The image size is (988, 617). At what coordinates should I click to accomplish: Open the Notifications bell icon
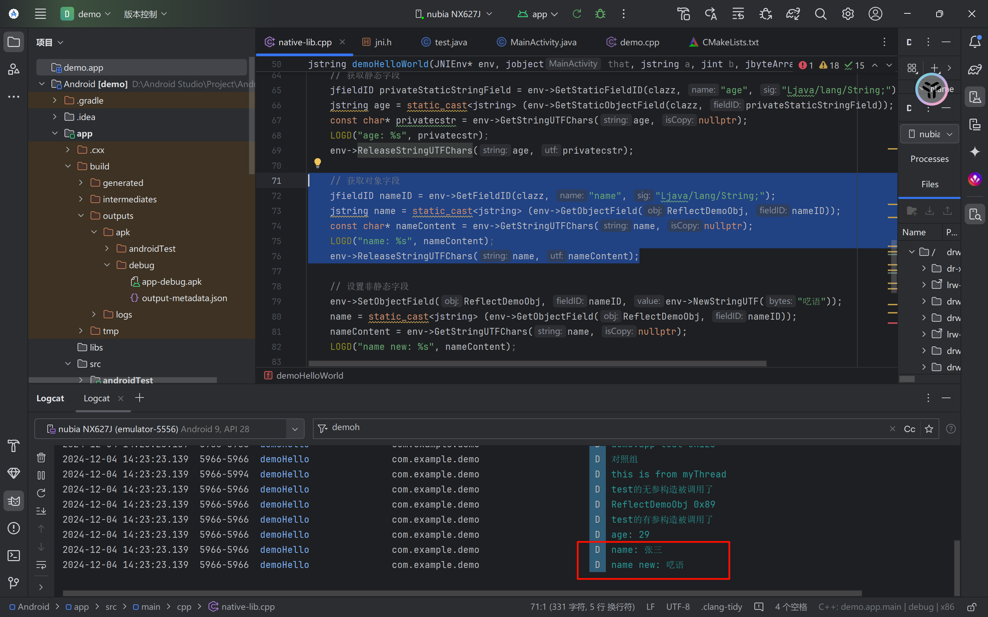[x=975, y=41]
